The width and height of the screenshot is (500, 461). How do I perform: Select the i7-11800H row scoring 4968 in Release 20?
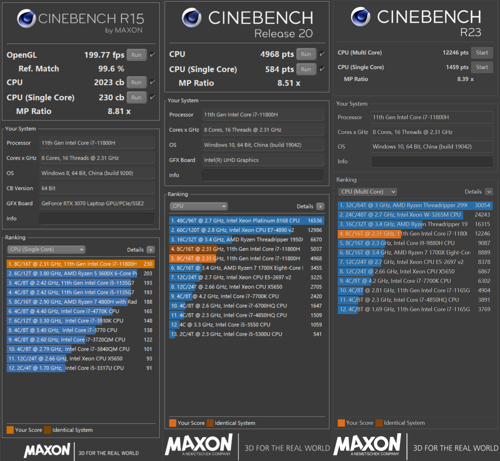coord(247,258)
